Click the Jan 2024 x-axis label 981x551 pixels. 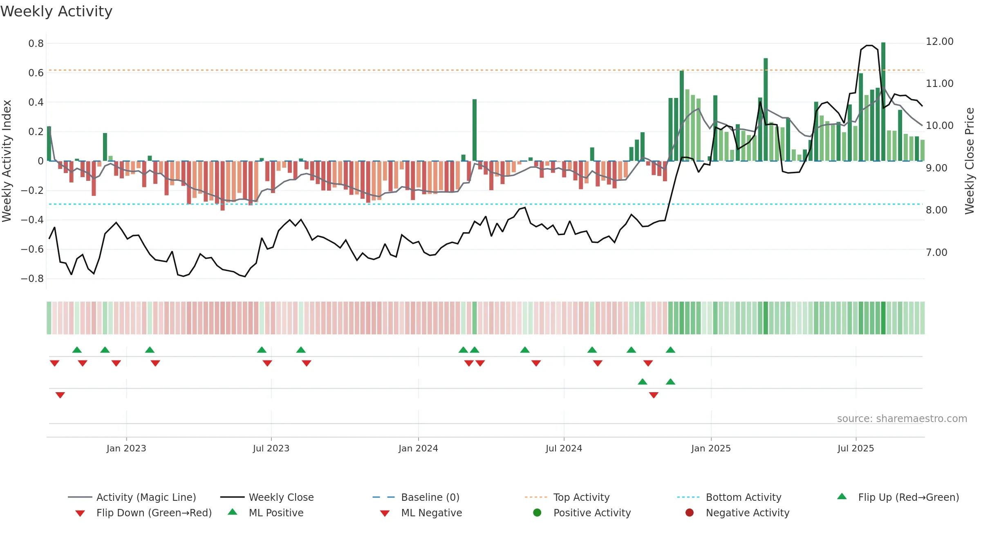[x=418, y=448]
